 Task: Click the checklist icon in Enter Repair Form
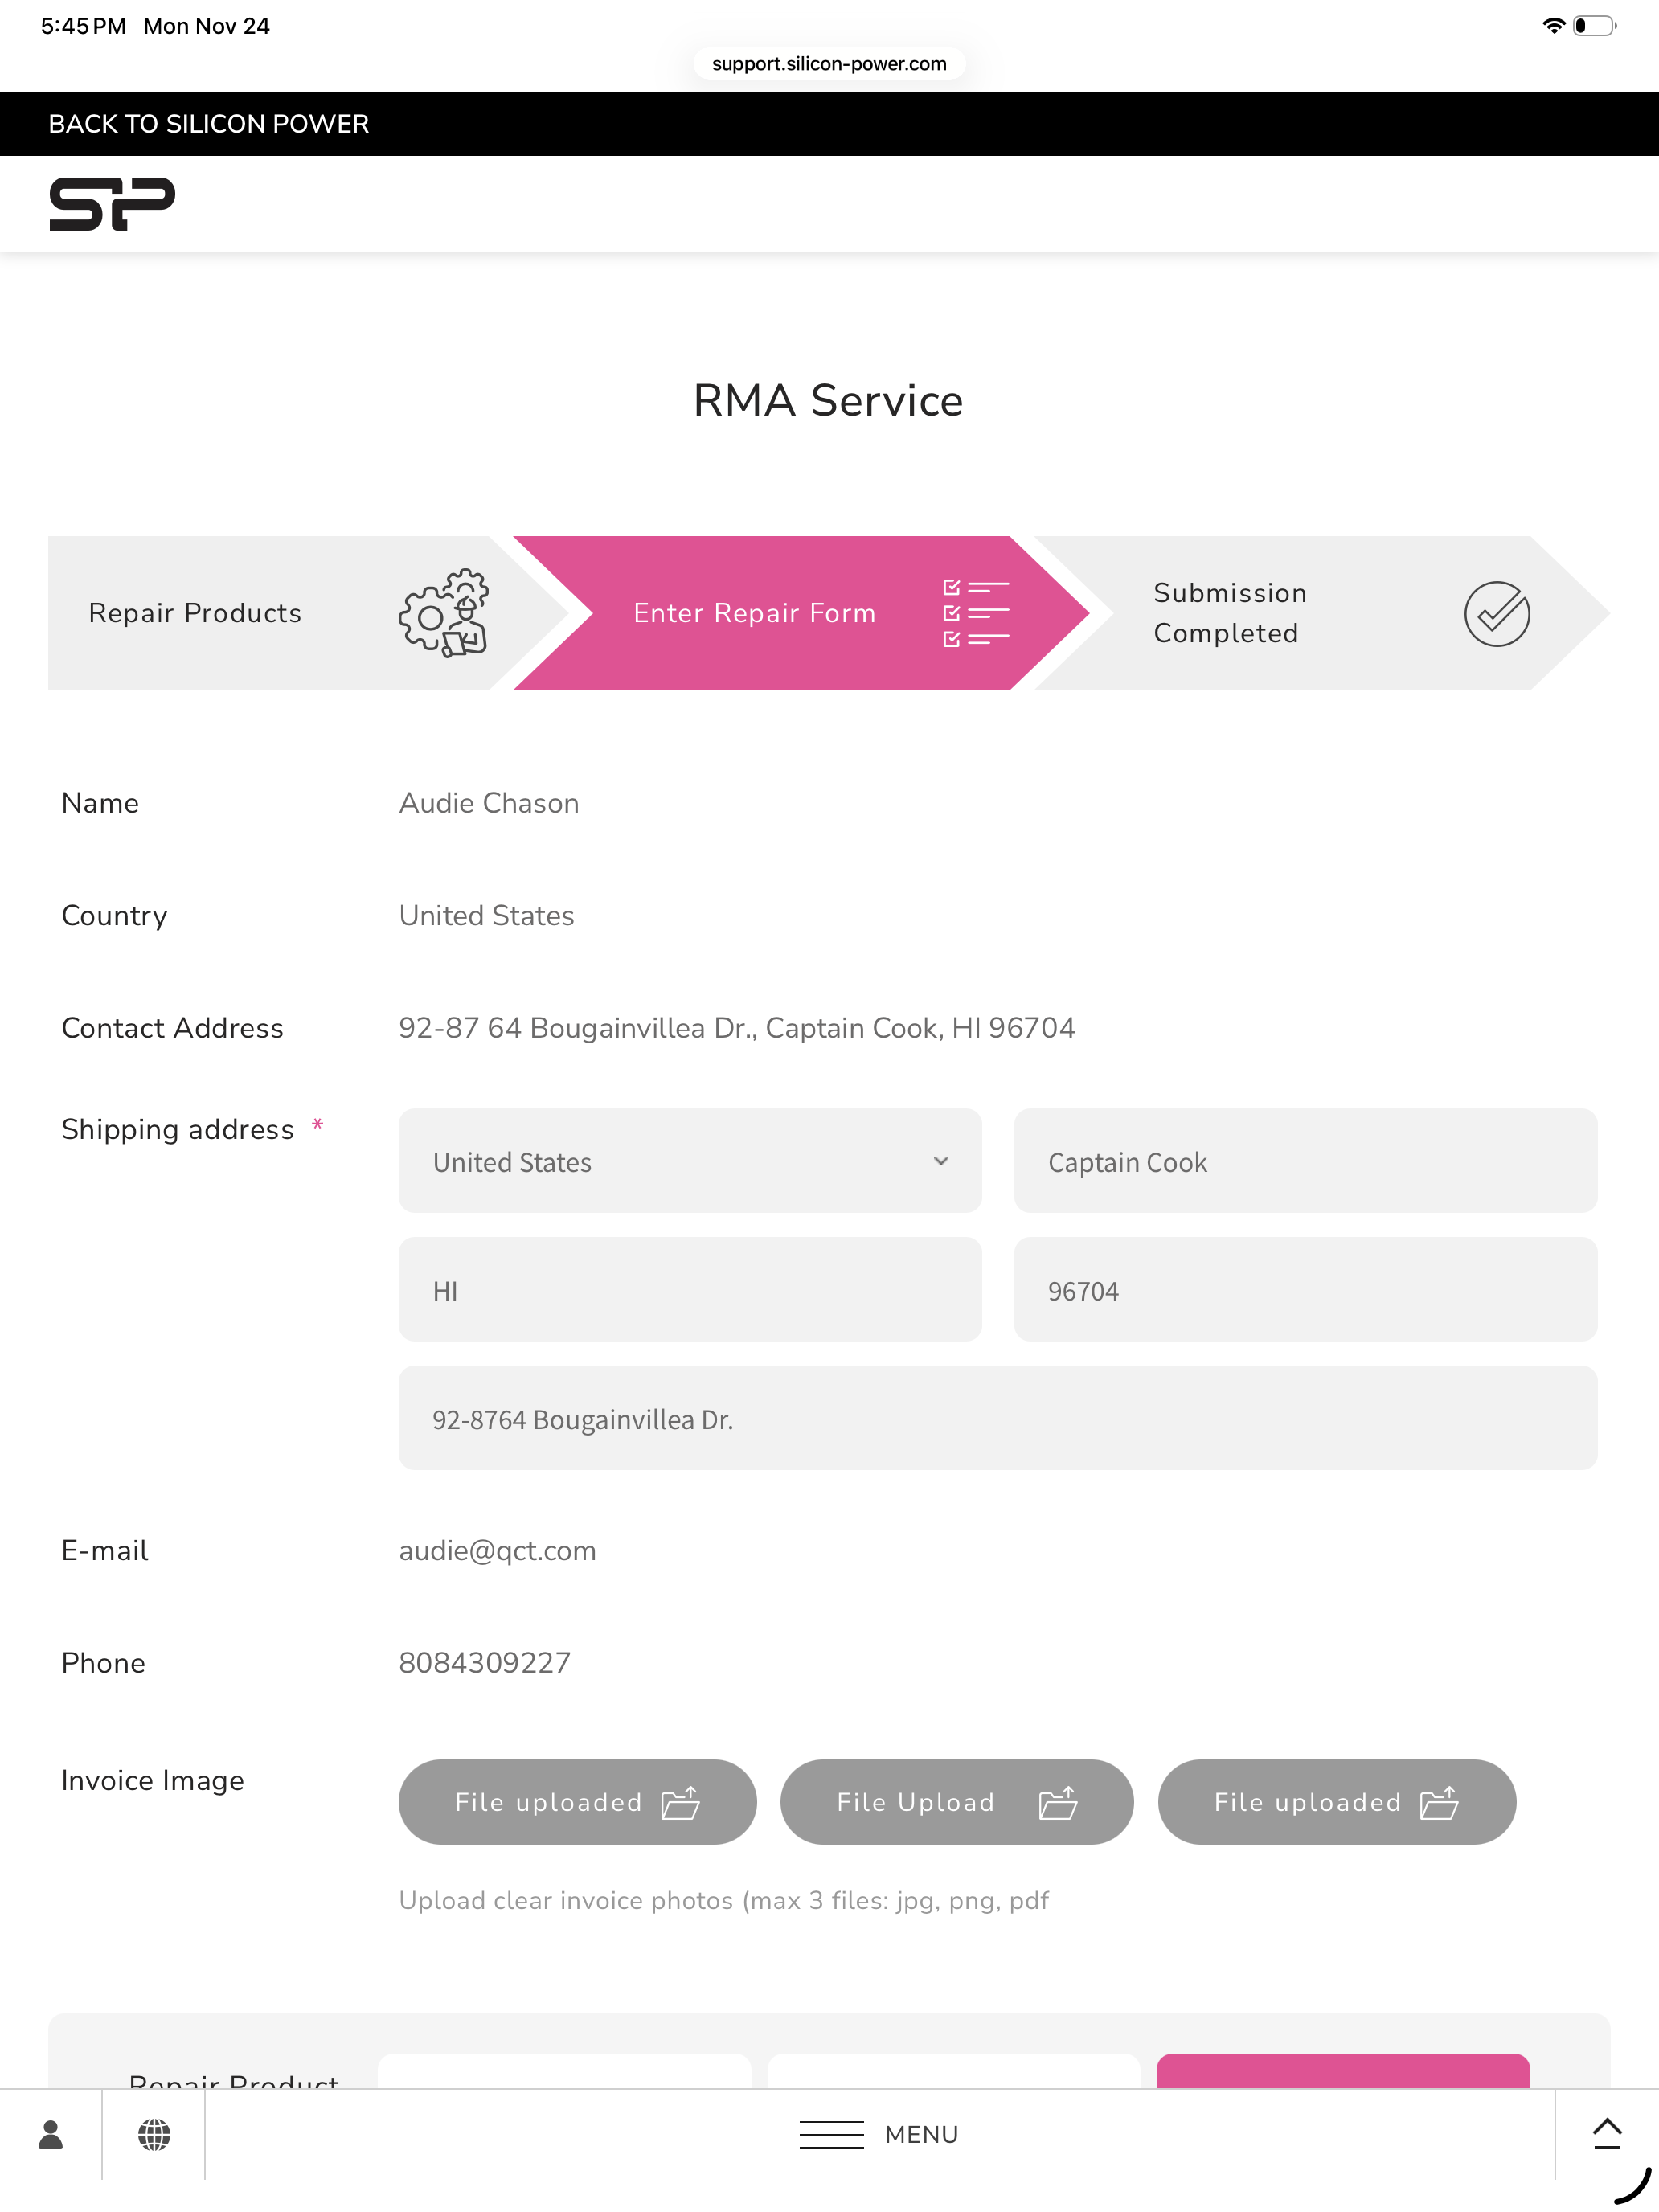975,613
